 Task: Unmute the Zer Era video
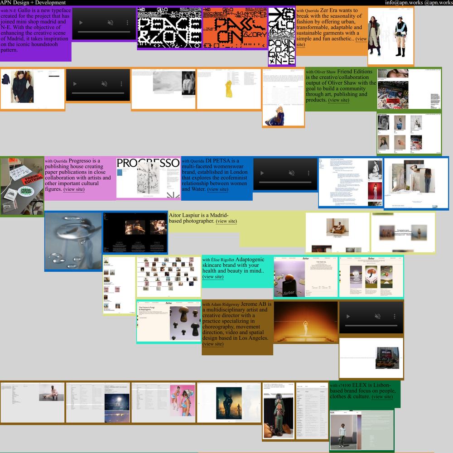104,84
